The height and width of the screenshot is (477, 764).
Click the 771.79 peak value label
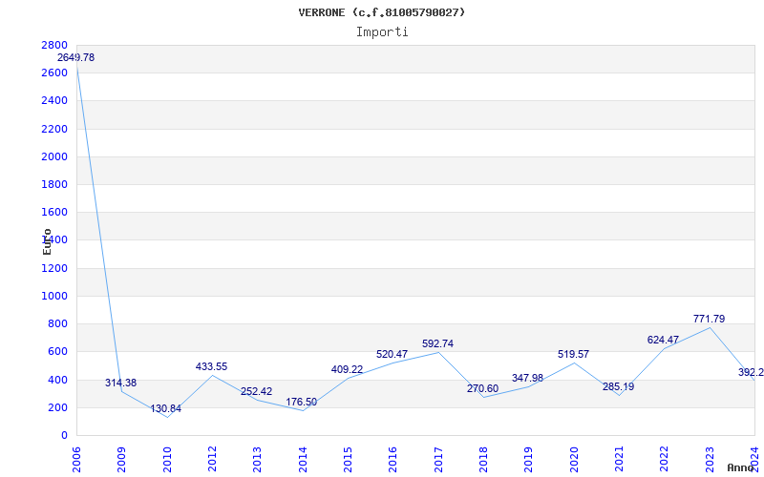point(709,319)
